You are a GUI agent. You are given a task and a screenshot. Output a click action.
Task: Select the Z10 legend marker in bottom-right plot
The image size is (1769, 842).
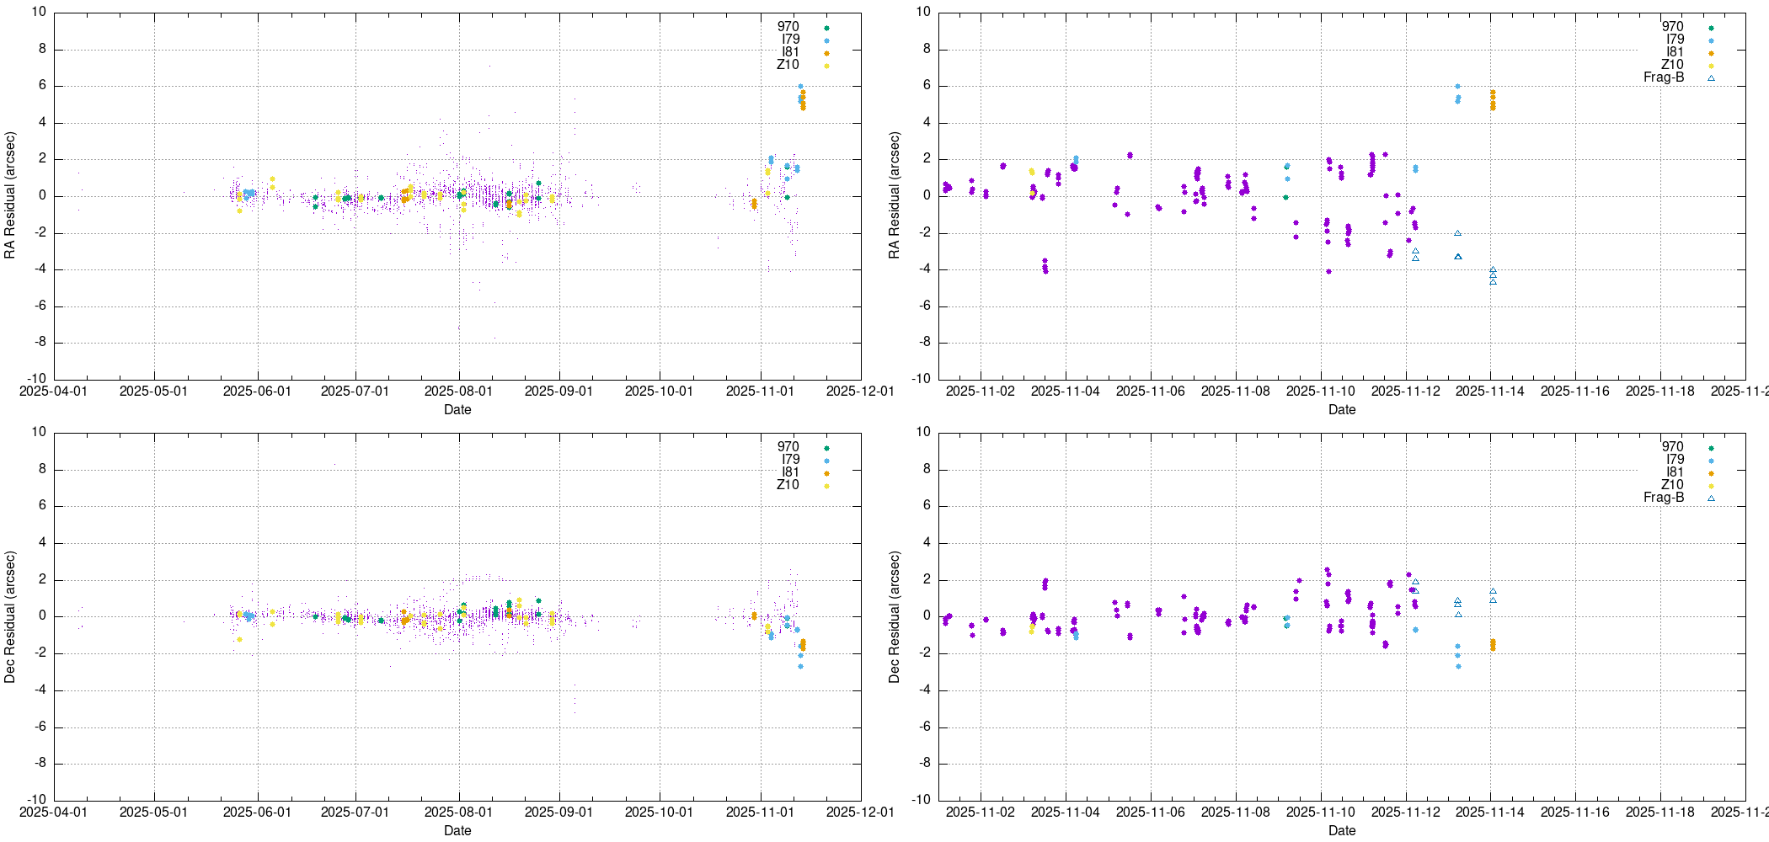coord(1711,486)
